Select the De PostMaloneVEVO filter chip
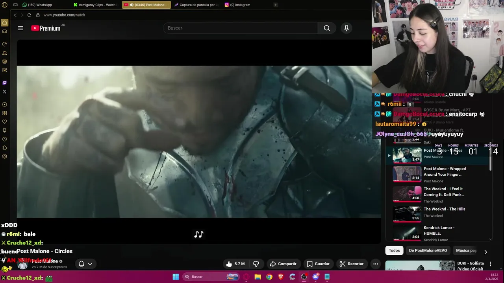 (428, 250)
